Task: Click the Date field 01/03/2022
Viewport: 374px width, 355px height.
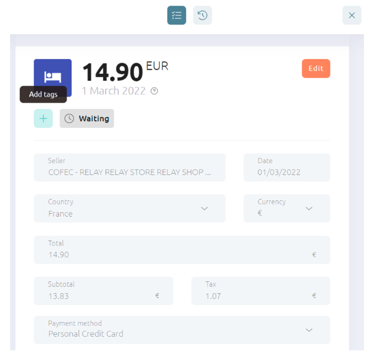Action: coord(287,167)
